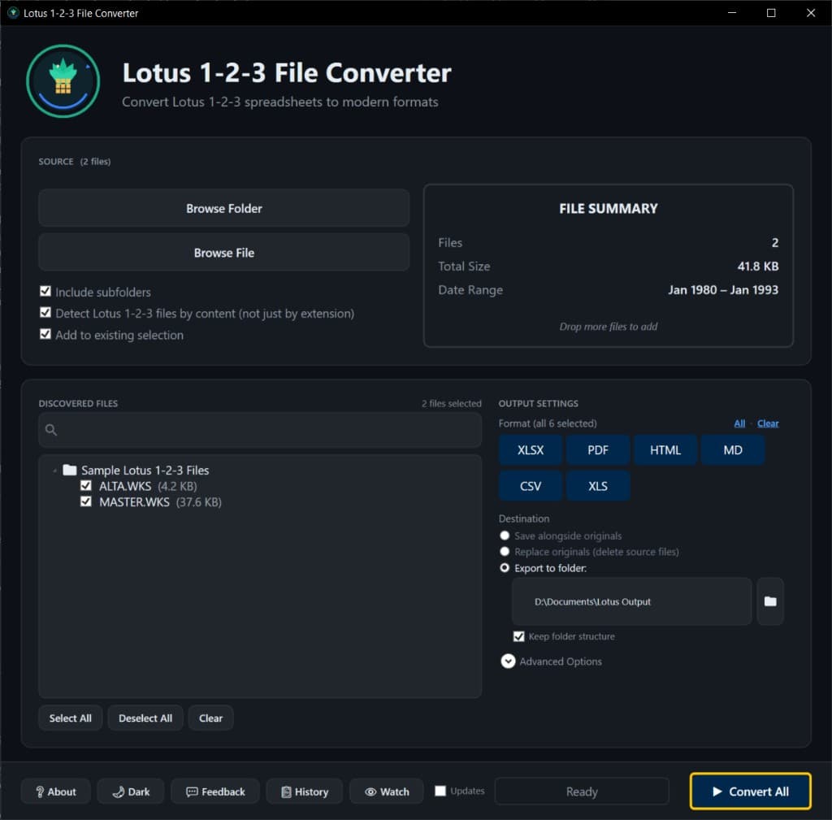Image resolution: width=832 pixels, height=820 pixels.
Task: Click the Total Size value 41.8 KB
Action: point(758,267)
